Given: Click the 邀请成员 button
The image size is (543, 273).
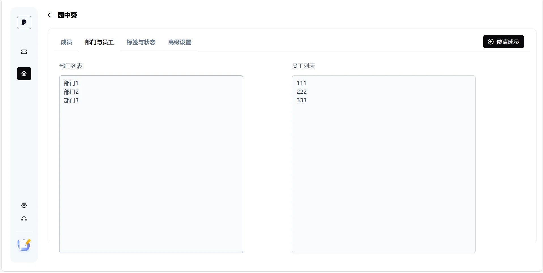Looking at the screenshot, I should coord(503,42).
